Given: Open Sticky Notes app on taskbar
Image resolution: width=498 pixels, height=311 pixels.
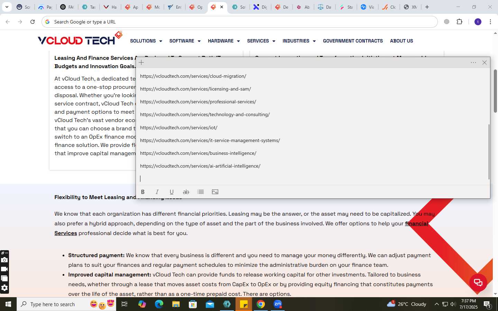Looking at the screenshot, I should 244,304.
